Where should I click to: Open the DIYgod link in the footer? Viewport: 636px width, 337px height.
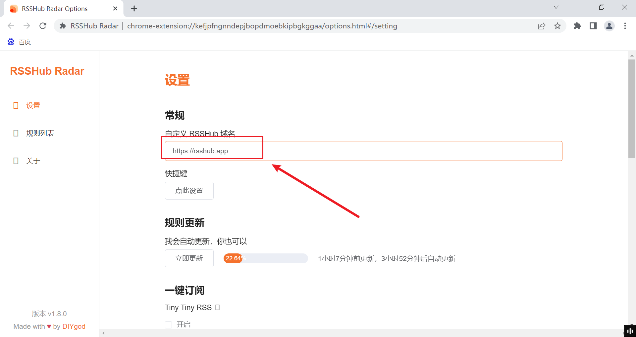tap(74, 326)
